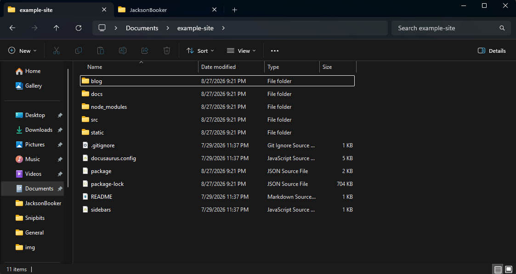Select the package-lock JSON file icon
516x274 pixels.
tap(85, 184)
